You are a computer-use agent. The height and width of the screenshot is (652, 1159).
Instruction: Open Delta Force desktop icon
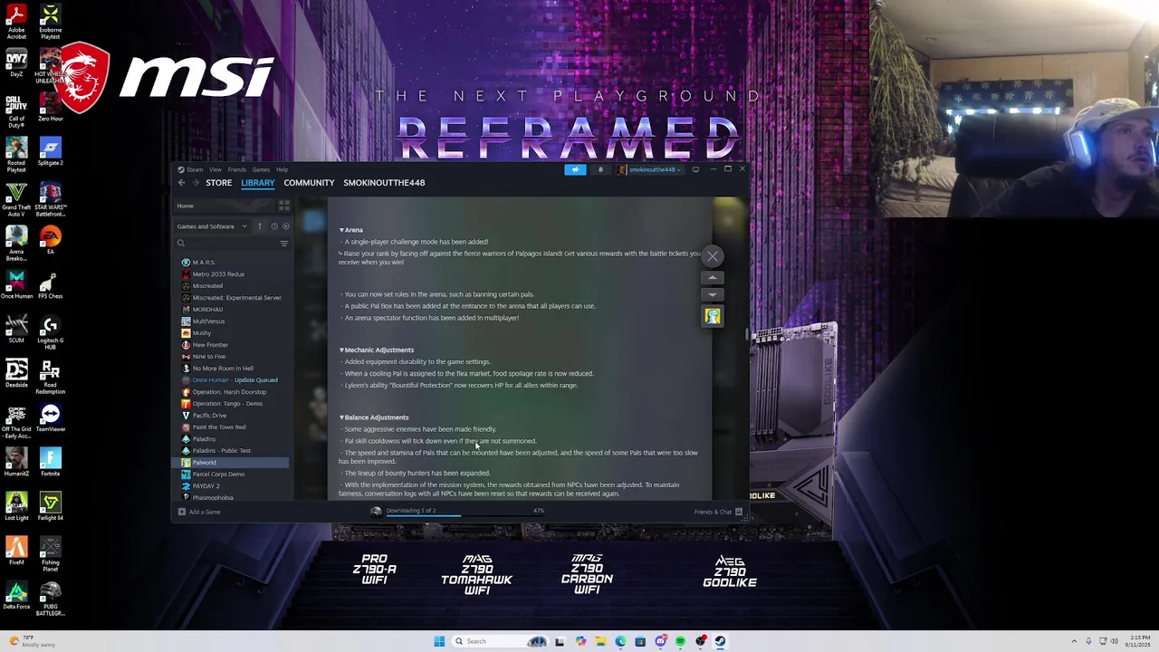tap(16, 596)
